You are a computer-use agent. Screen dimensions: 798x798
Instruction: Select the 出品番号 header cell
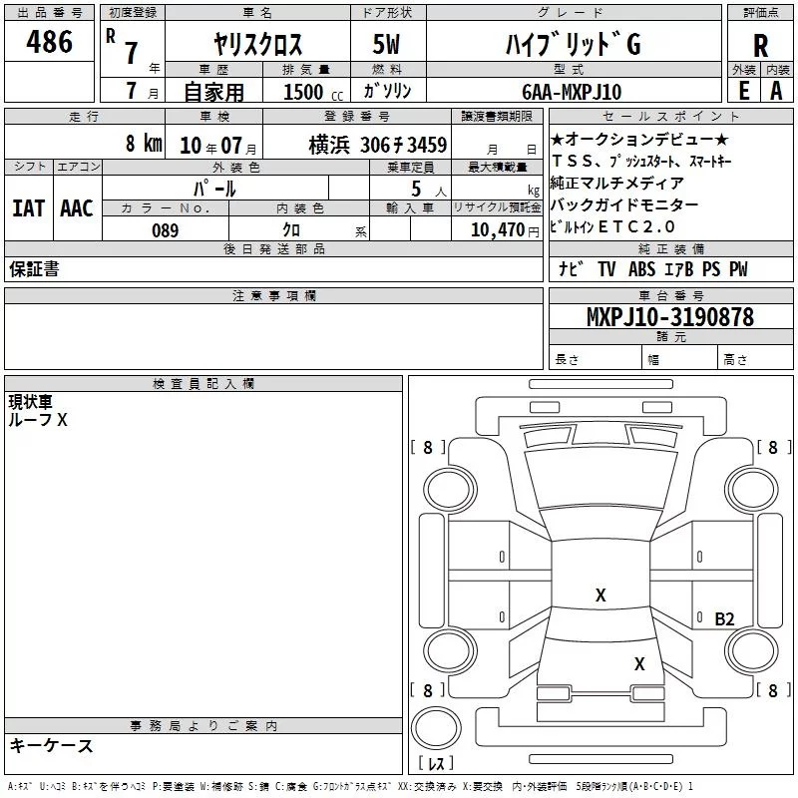[x=49, y=13]
